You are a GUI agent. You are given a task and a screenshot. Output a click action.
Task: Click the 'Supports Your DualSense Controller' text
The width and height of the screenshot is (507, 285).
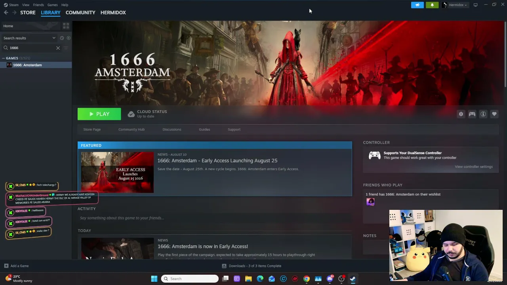coord(412,153)
